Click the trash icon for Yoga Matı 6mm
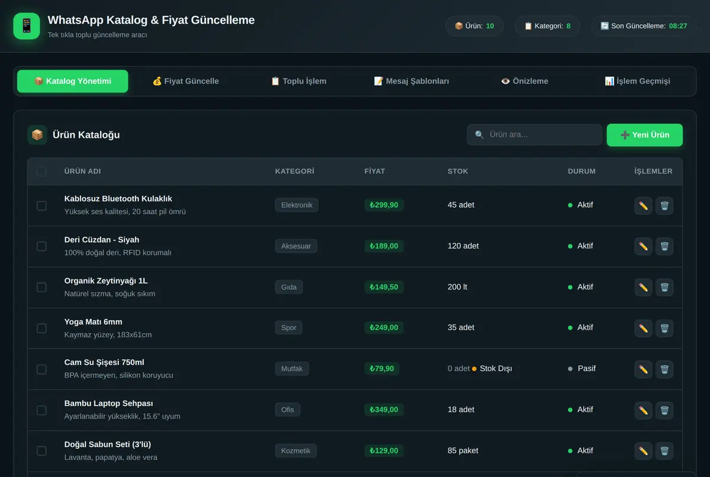Screen dimensions: 710x477 664,328
